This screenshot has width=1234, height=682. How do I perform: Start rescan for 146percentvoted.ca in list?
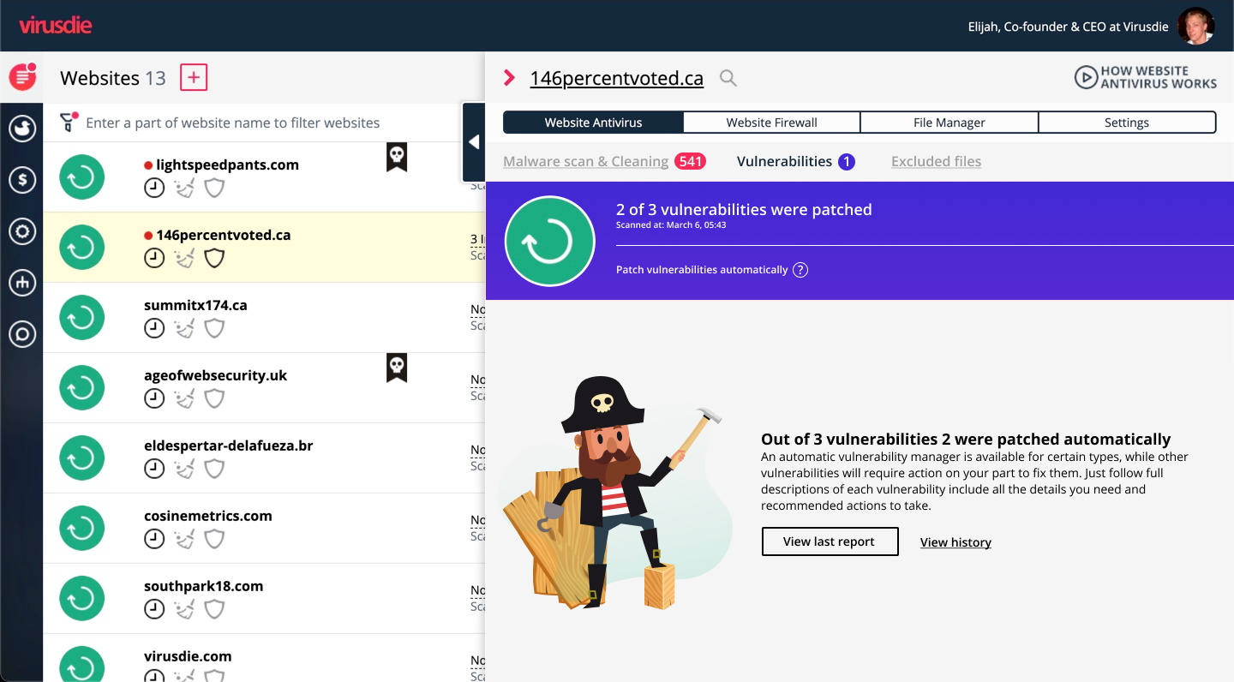[81, 248]
